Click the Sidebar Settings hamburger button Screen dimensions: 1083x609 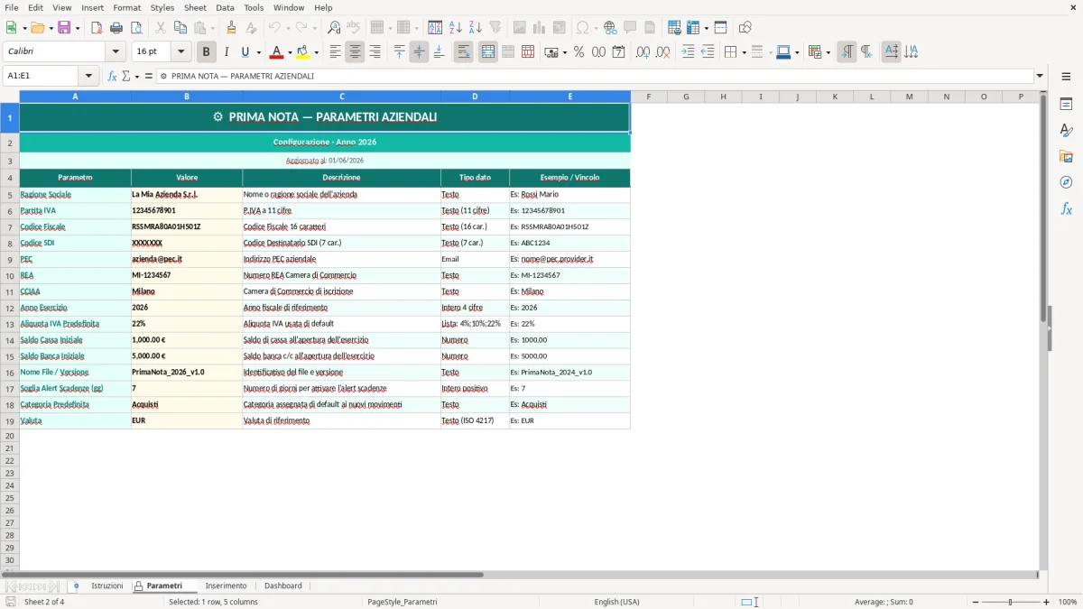pyautogui.click(x=1066, y=77)
